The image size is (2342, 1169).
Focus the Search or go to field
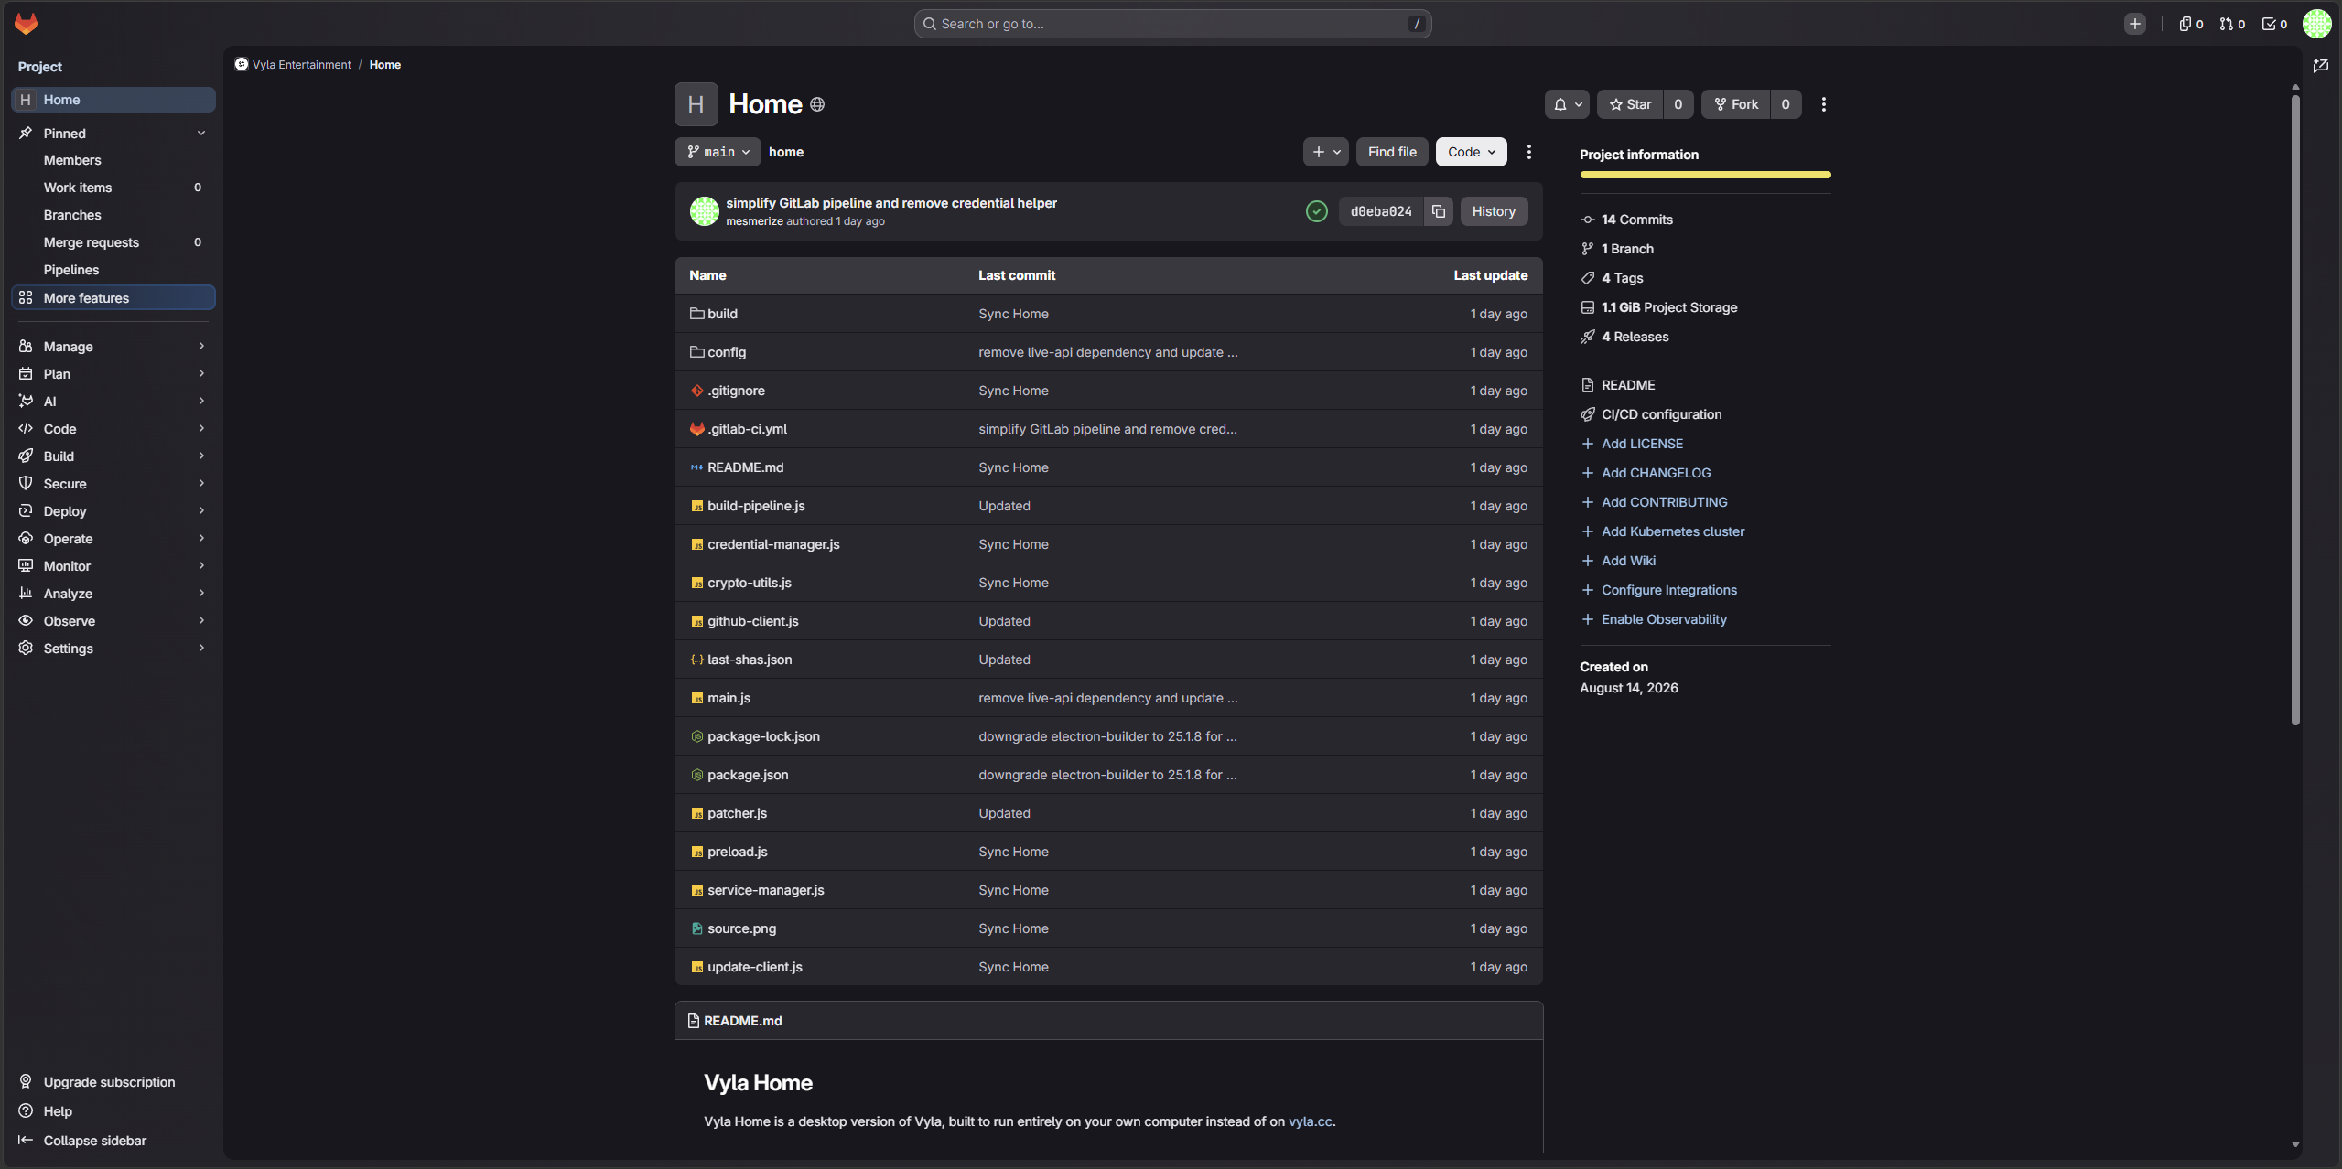tap(1172, 24)
